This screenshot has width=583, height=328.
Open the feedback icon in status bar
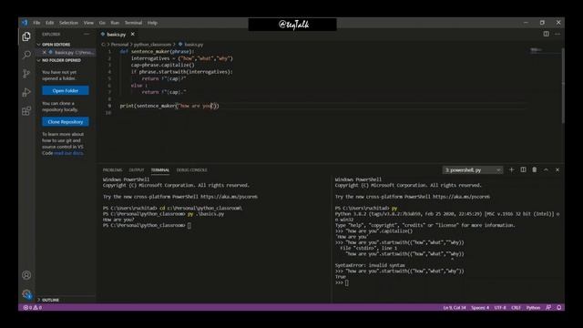pos(548,308)
